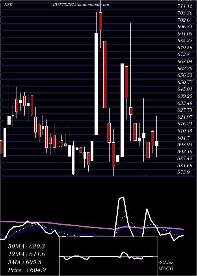
Task: Select the 575.9 price axis label
Action: (184, 172)
